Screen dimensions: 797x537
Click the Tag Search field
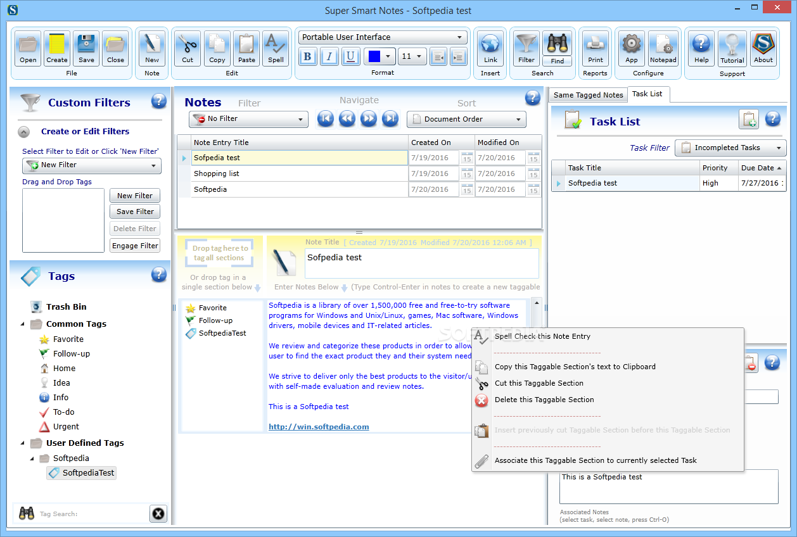(x=92, y=514)
